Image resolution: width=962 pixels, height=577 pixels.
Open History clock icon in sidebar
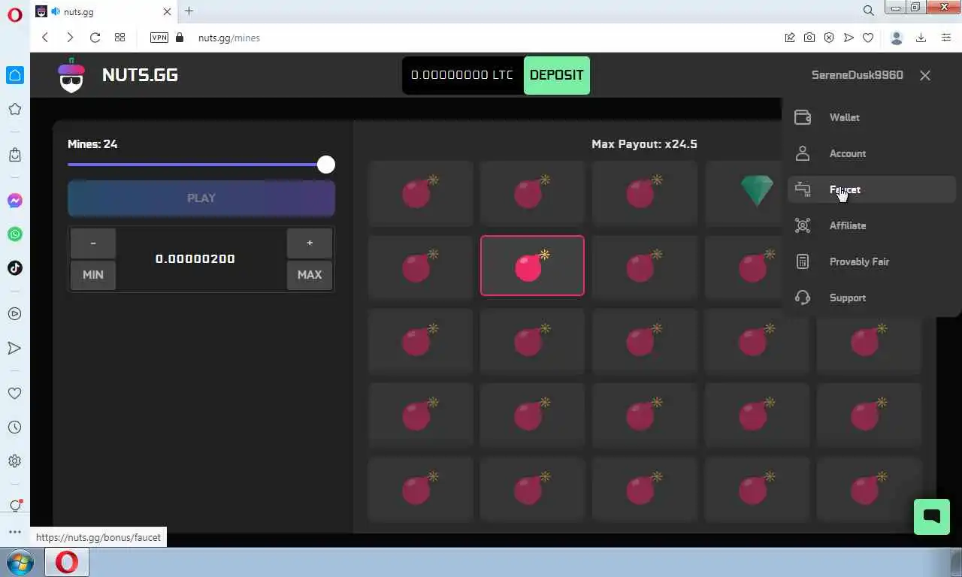tap(15, 427)
